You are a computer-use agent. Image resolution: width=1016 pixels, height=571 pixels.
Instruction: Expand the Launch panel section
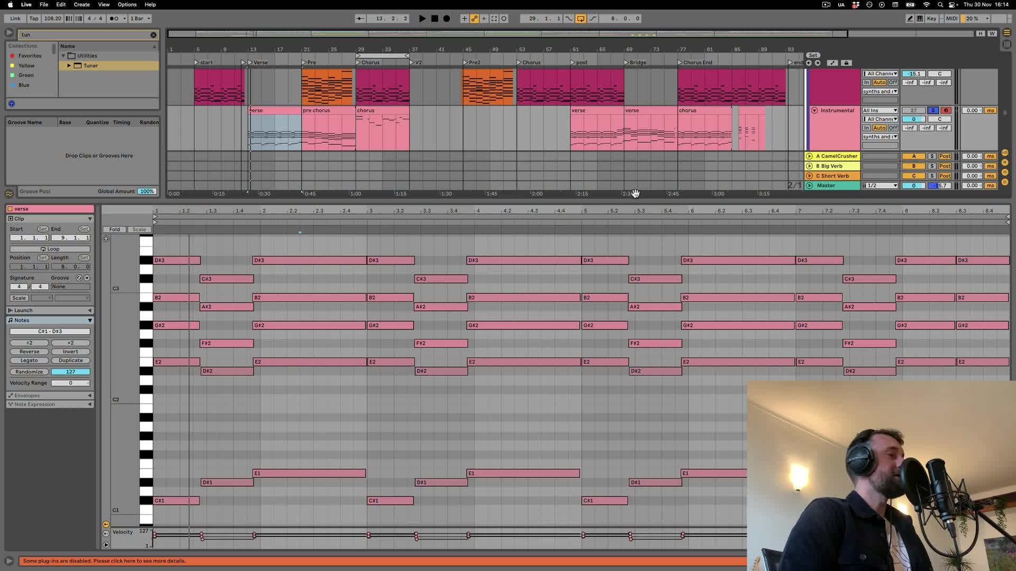(89, 310)
